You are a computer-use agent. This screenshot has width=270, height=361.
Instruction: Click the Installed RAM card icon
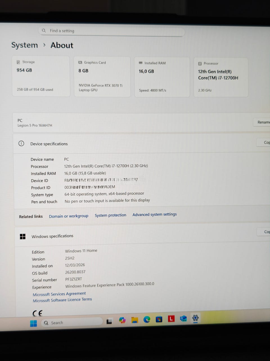pos(141,63)
